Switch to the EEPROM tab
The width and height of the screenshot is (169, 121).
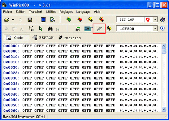click(x=43, y=38)
